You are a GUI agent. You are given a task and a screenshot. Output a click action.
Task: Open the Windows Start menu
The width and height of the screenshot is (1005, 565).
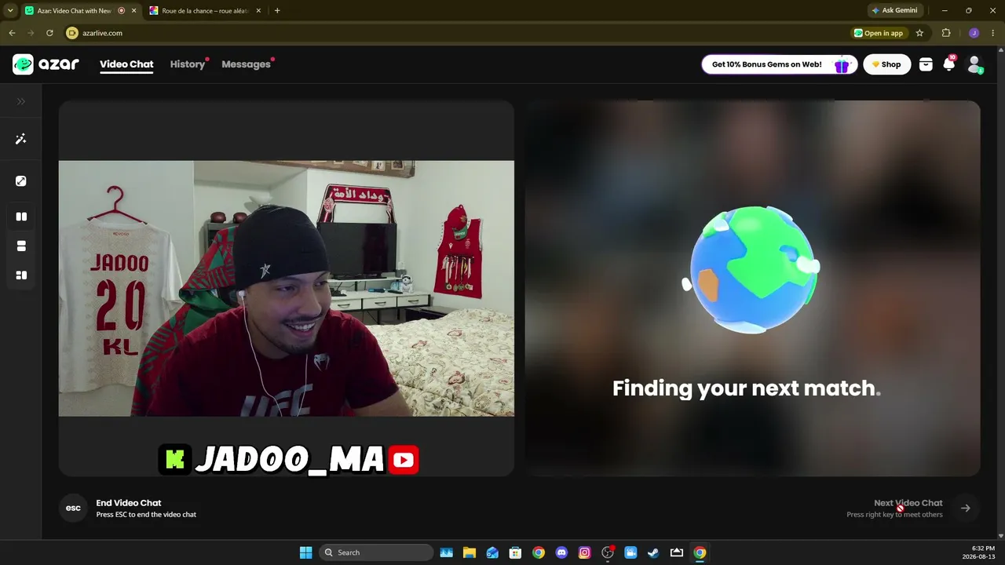coord(305,552)
